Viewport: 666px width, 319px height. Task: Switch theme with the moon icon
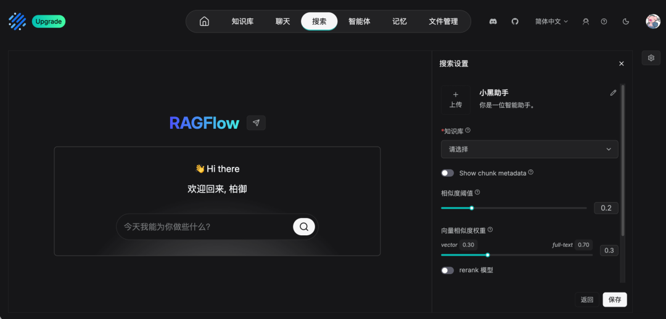626,21
